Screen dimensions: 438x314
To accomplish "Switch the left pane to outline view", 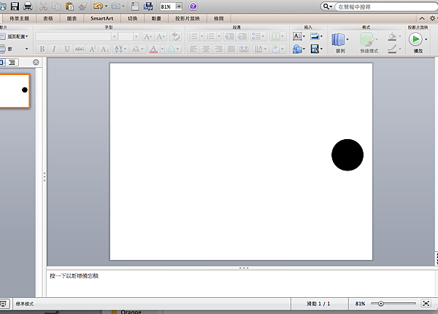I will [12, 62].
